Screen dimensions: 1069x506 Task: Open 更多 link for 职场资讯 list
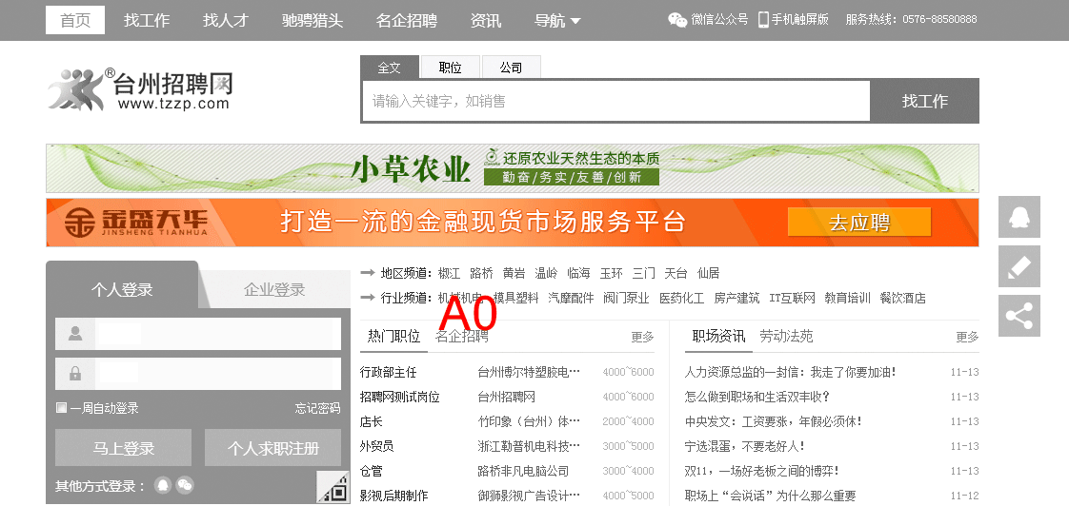coord(967,337)
